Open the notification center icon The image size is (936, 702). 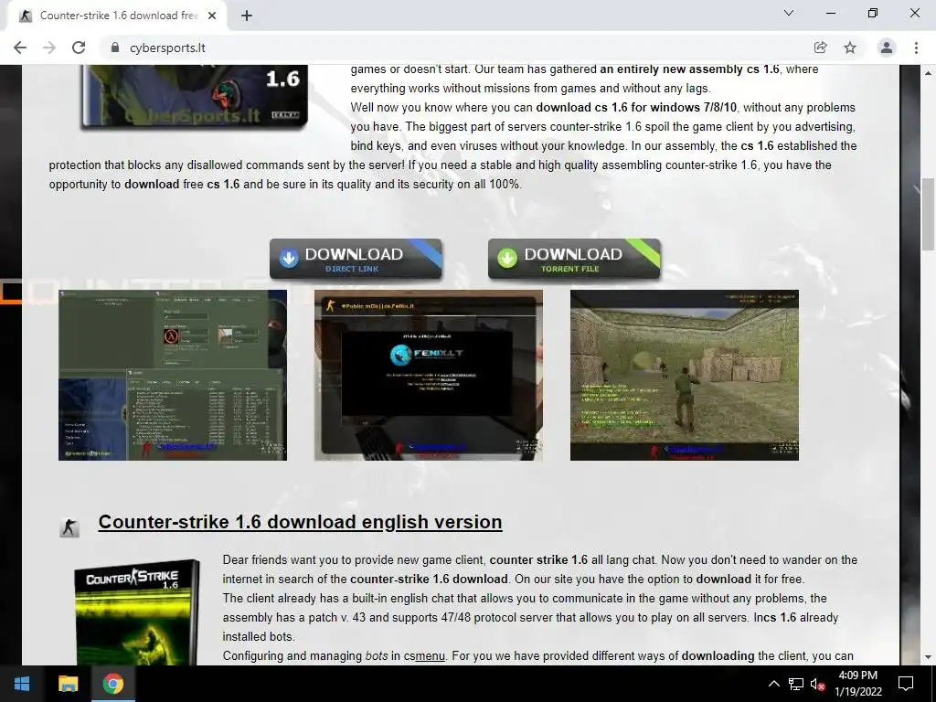pos(906,684)
